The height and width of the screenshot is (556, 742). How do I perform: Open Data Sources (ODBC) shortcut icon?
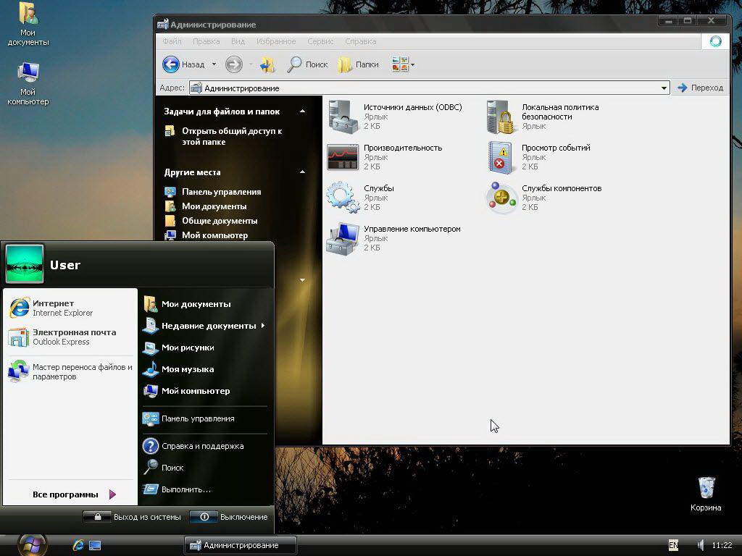pyautogui.click(x=343, y=117)
